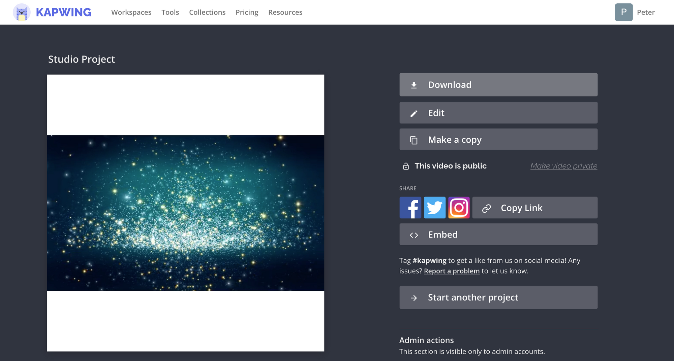This screenshot has width=674, height=361.
Task: Open Peter's account avatar
Action: click(623, 12)
